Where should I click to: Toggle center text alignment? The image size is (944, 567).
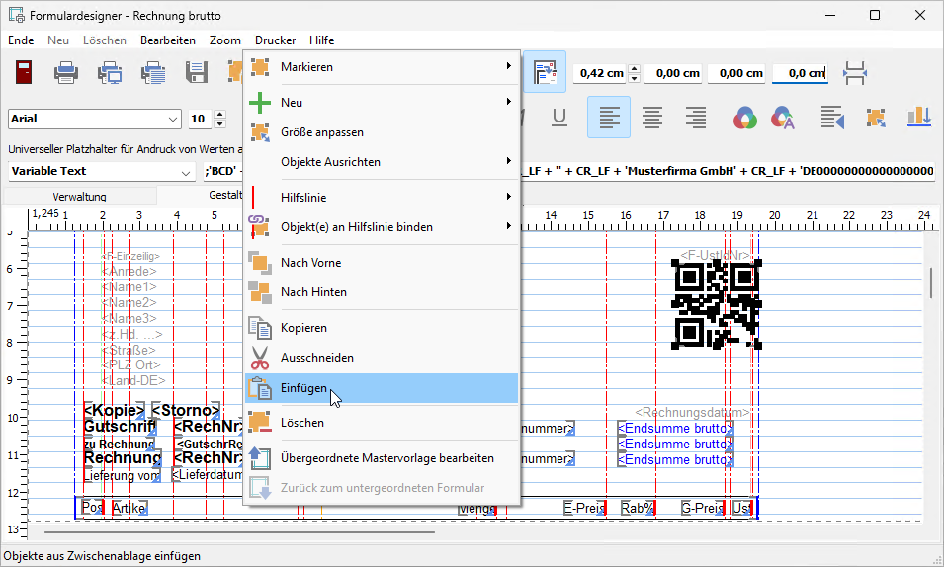click(x=652, y=118)
